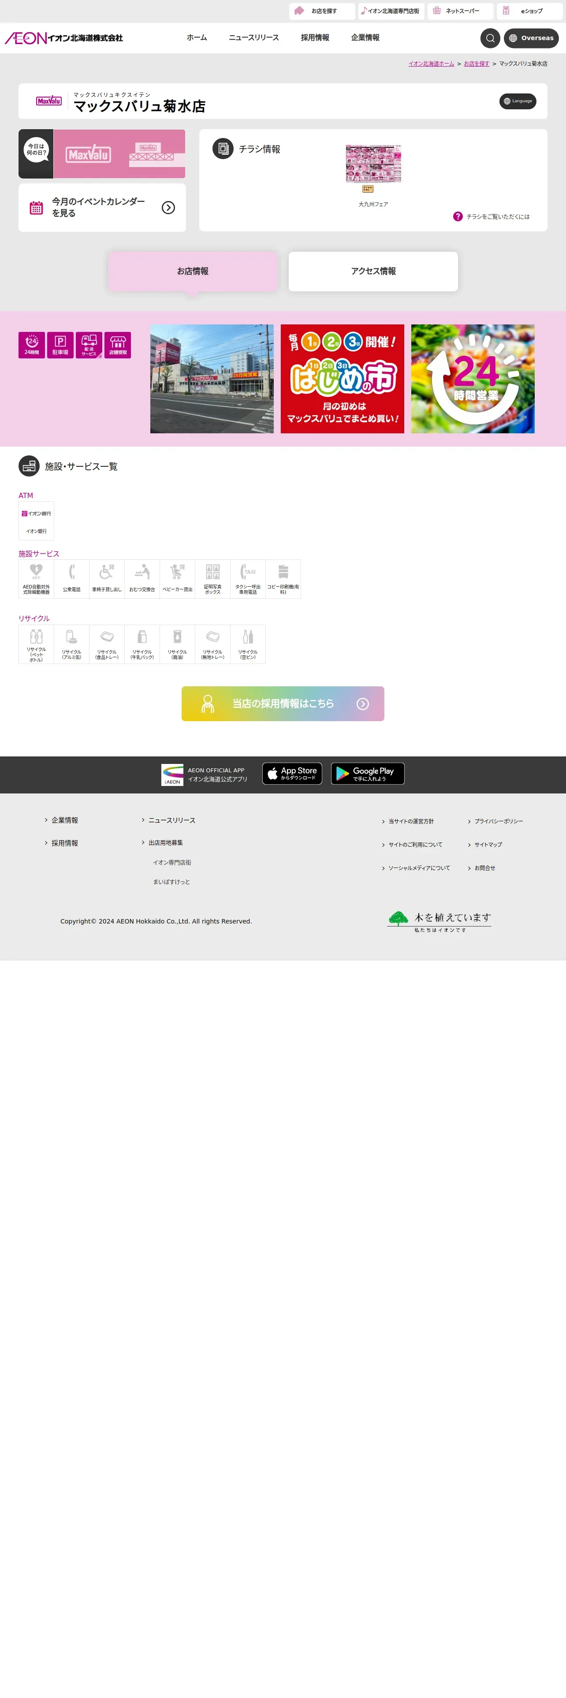Open the 24時間営業 banner image
566x1698 pixels.
pyautogui.click(x=473, y=378)
